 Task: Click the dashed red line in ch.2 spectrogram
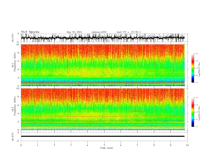tap(103, 116)
